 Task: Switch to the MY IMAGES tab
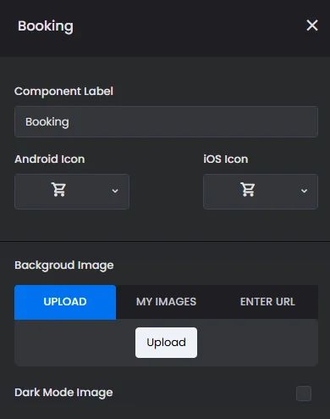166,302
